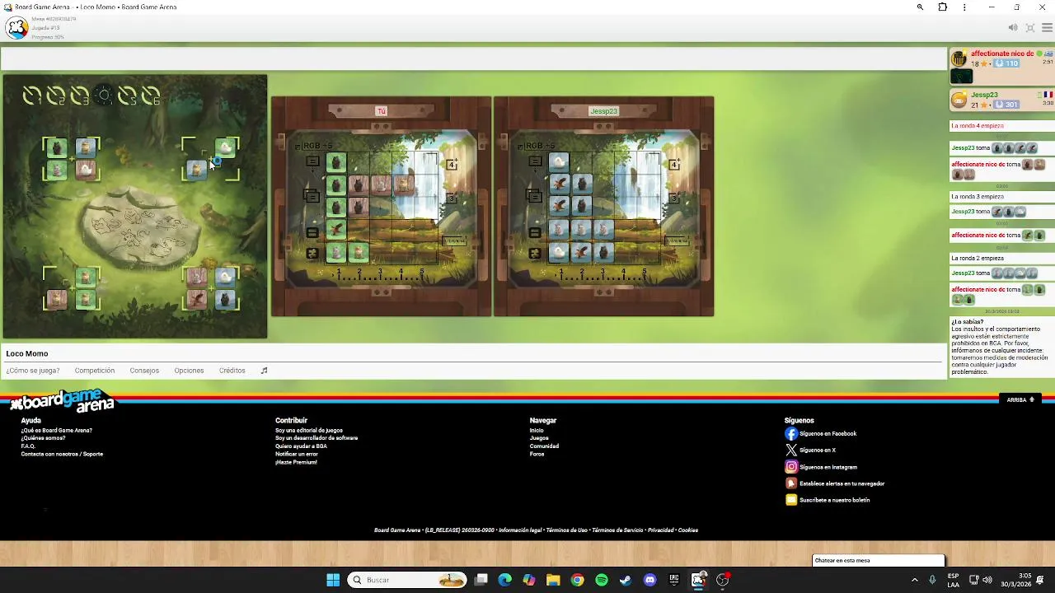Viewport: 1055px width, 593px height.
Task: Select round 5 marker on forest board
Action: click(127, 96)
